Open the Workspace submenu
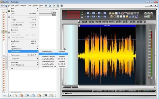This screenshot has width=159, height=99. click(23, 62)
